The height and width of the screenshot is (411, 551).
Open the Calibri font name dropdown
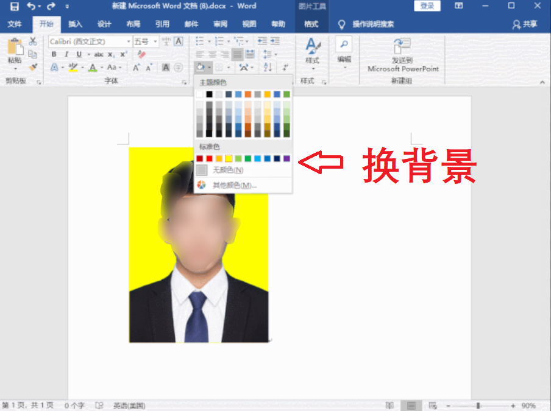coord(129,41)
